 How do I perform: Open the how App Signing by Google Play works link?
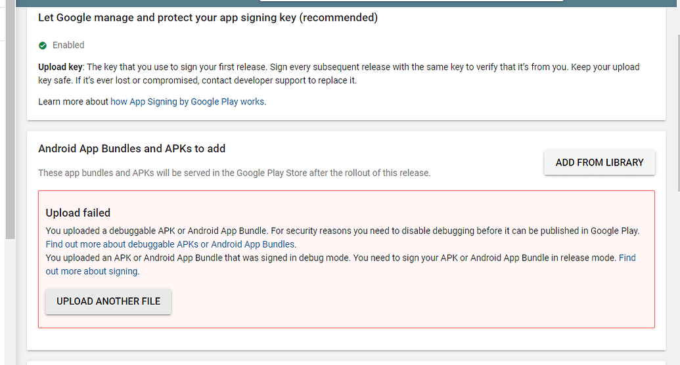(x=187, y=102)
